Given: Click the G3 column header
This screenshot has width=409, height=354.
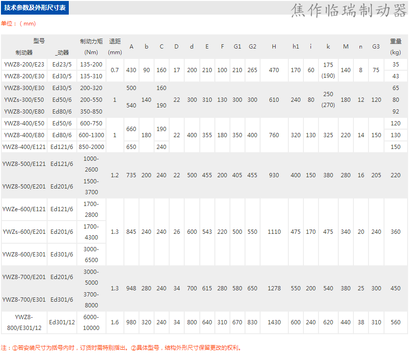Looking at the screenshot, I should pyautogui.click(x=376, y=47).
